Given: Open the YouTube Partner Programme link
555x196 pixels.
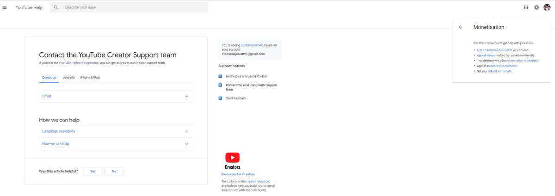Looking at the screenshot, I should point(78,62).
